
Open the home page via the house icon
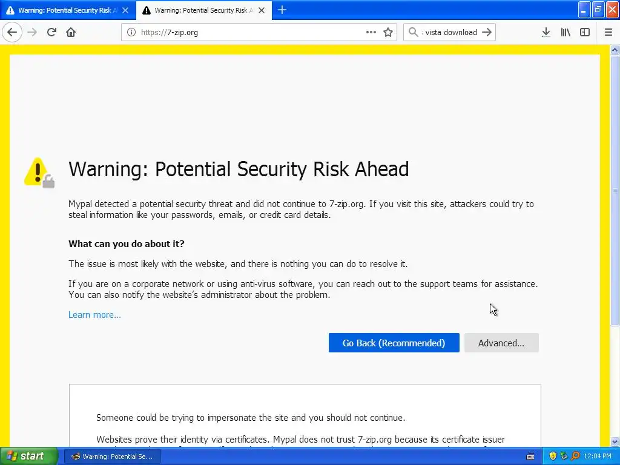coord(71,32)
